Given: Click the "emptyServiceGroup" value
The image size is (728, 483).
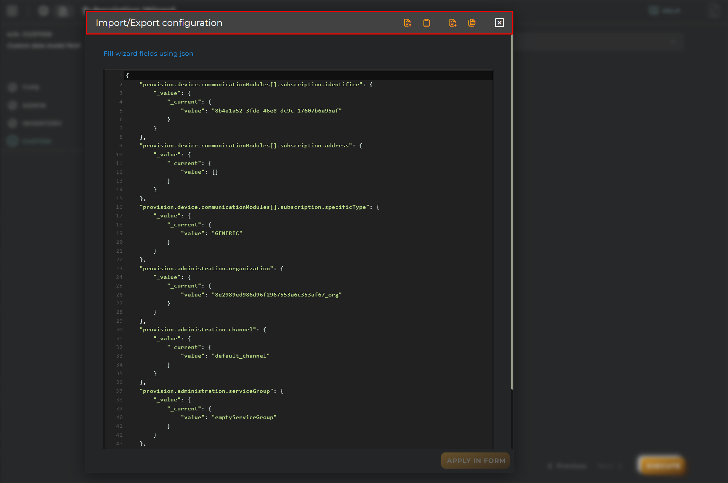Looking at the screenshot, I should (x=244, y=417).
